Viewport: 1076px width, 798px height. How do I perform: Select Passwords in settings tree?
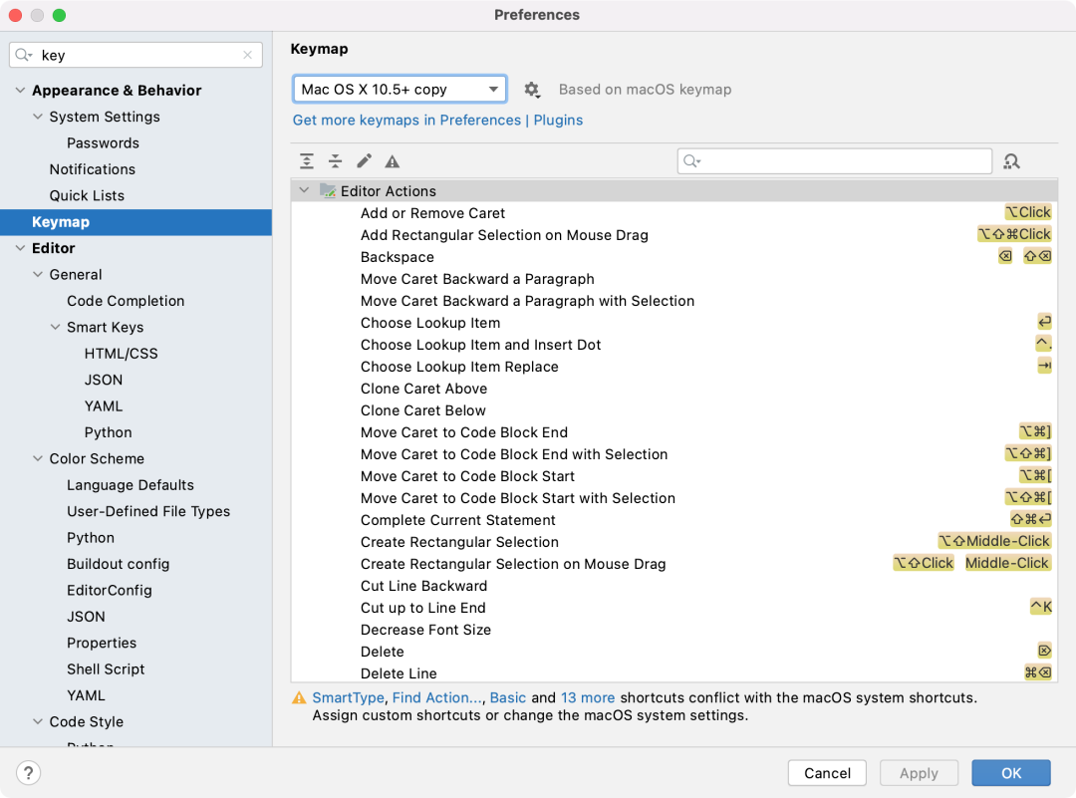coord(103,142)
